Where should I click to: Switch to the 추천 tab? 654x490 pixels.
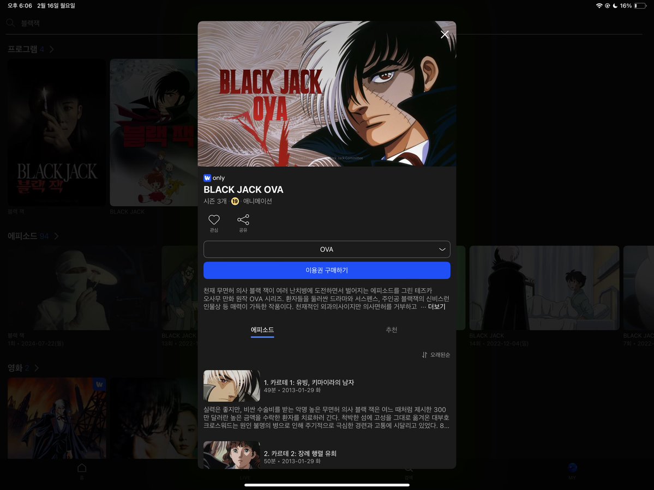tap(391, 330)
